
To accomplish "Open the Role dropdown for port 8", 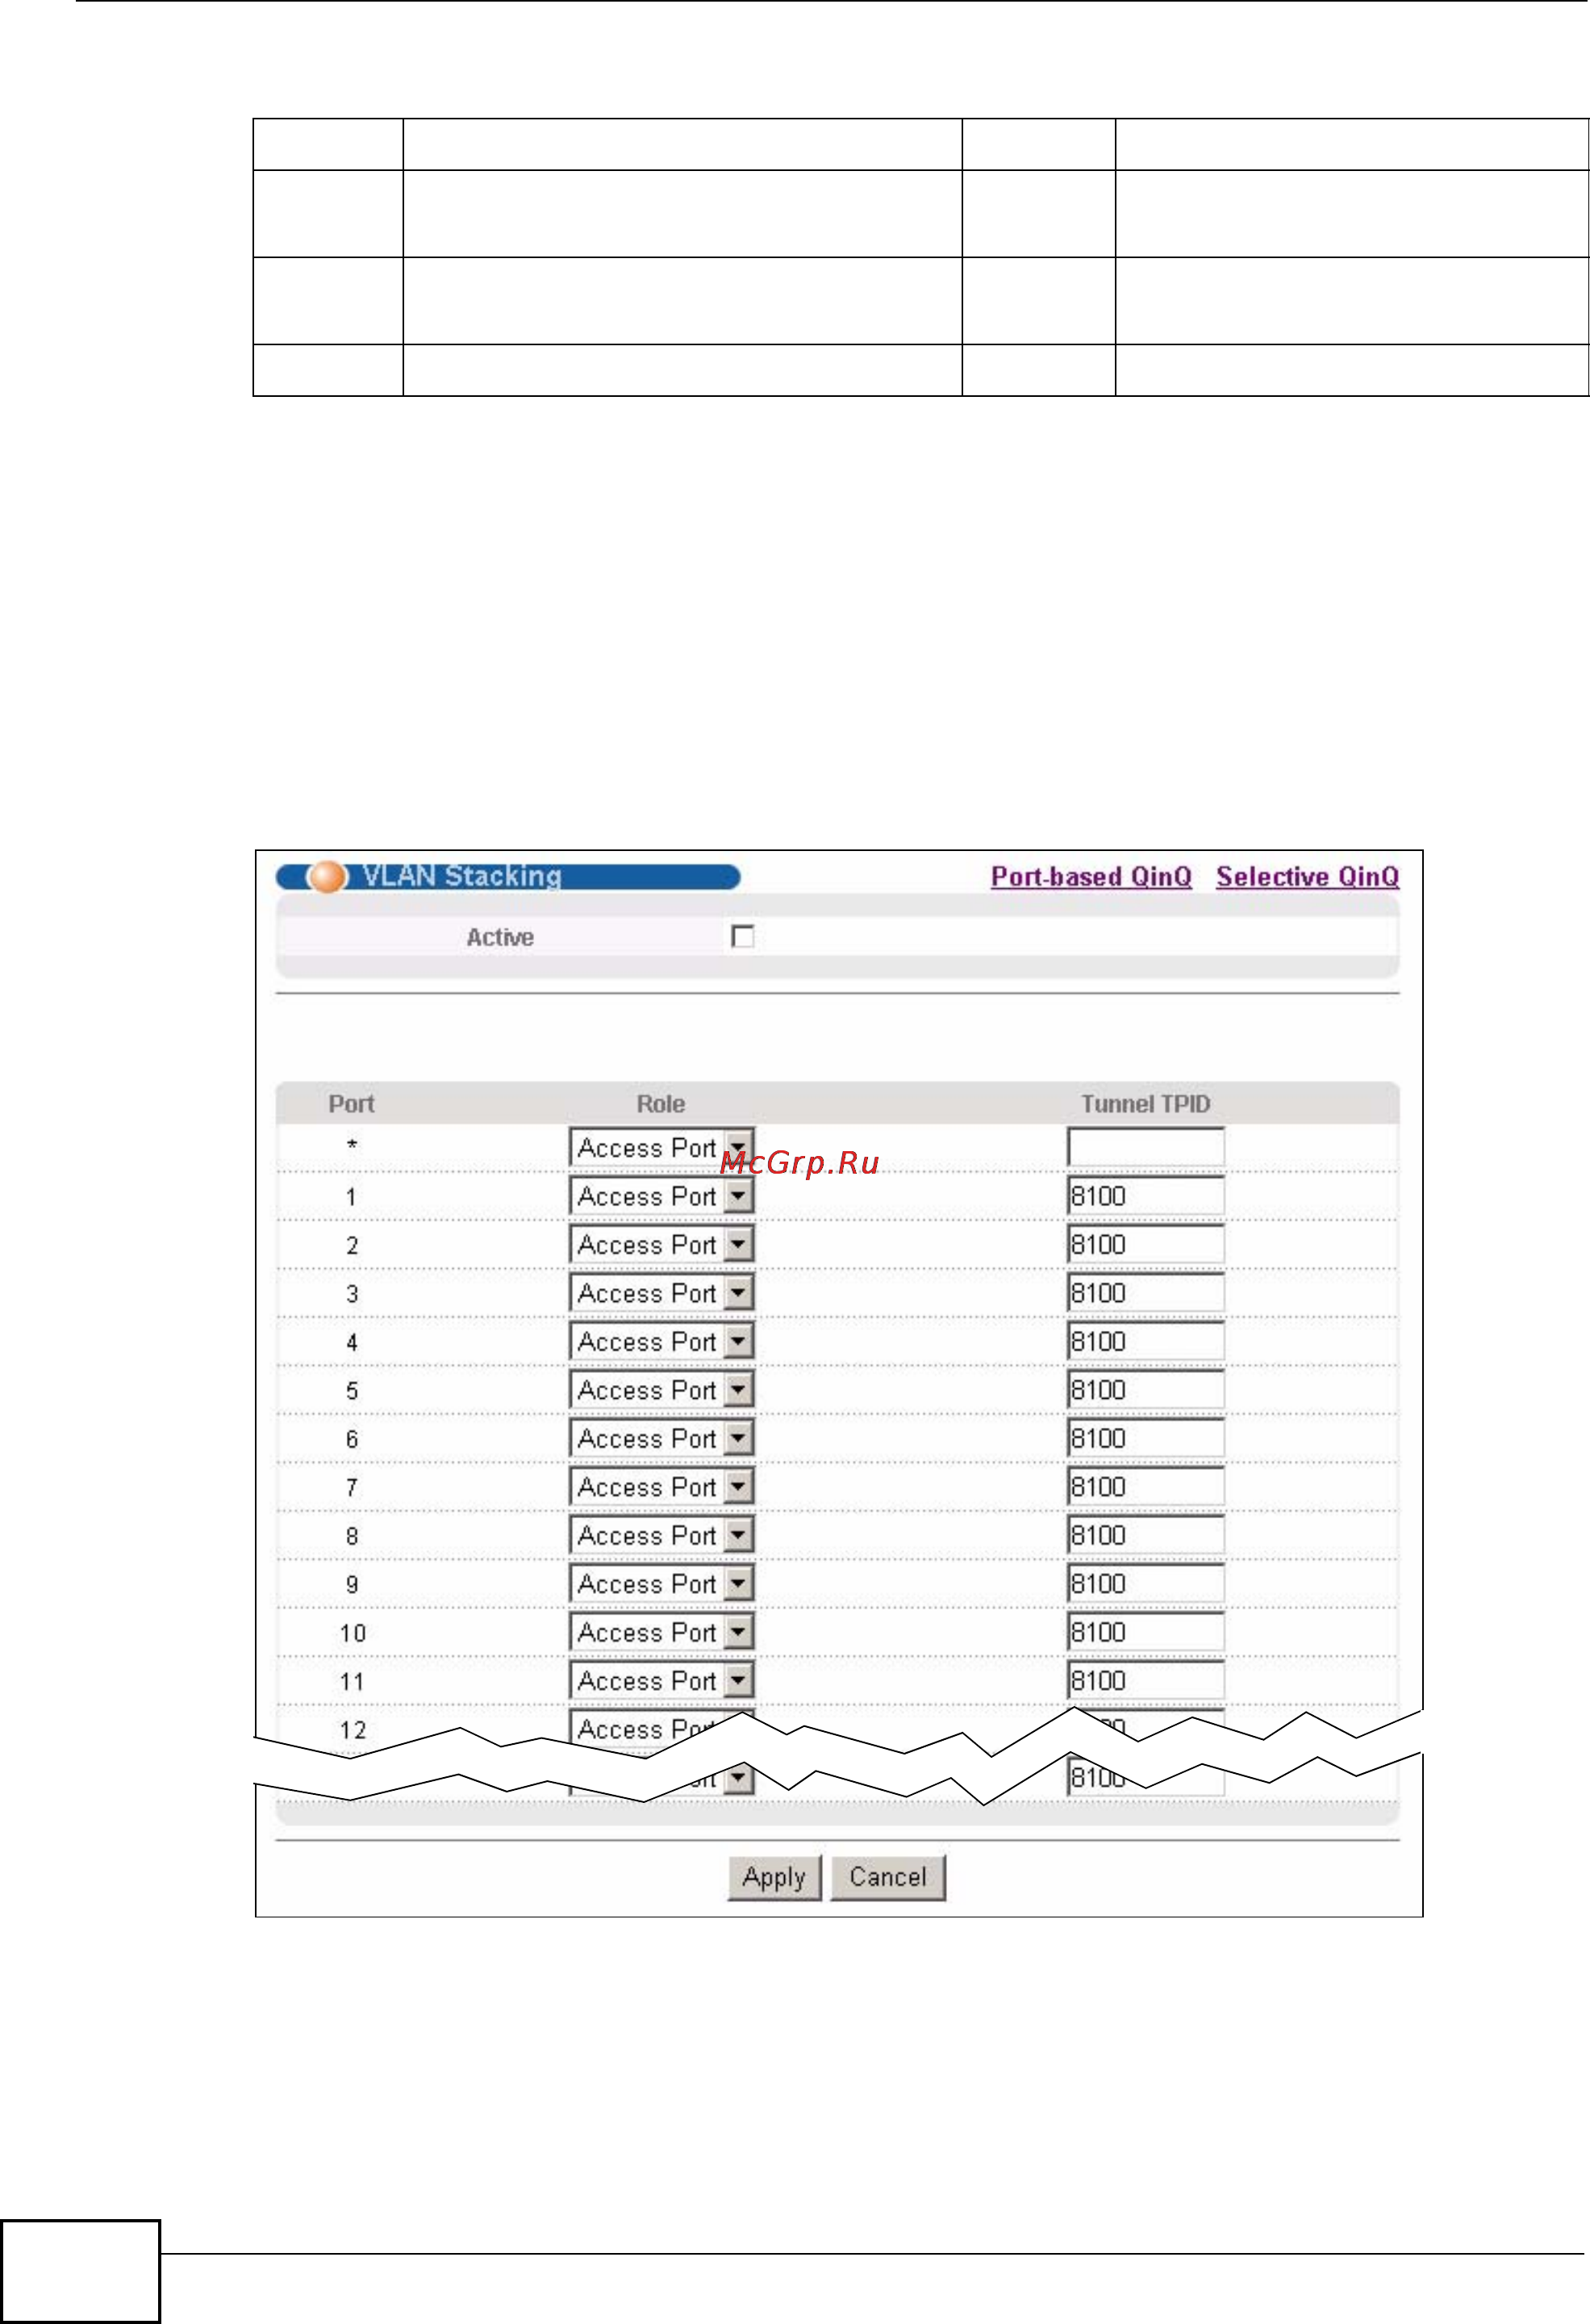I will pos(662,1535).
